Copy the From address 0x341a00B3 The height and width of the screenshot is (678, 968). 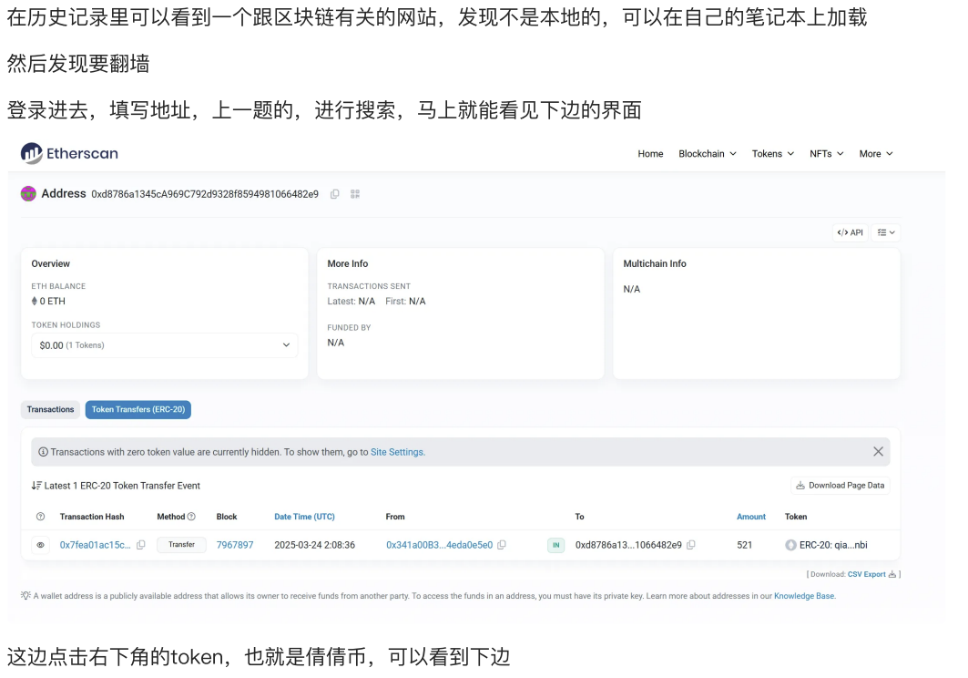click(502, 545)
